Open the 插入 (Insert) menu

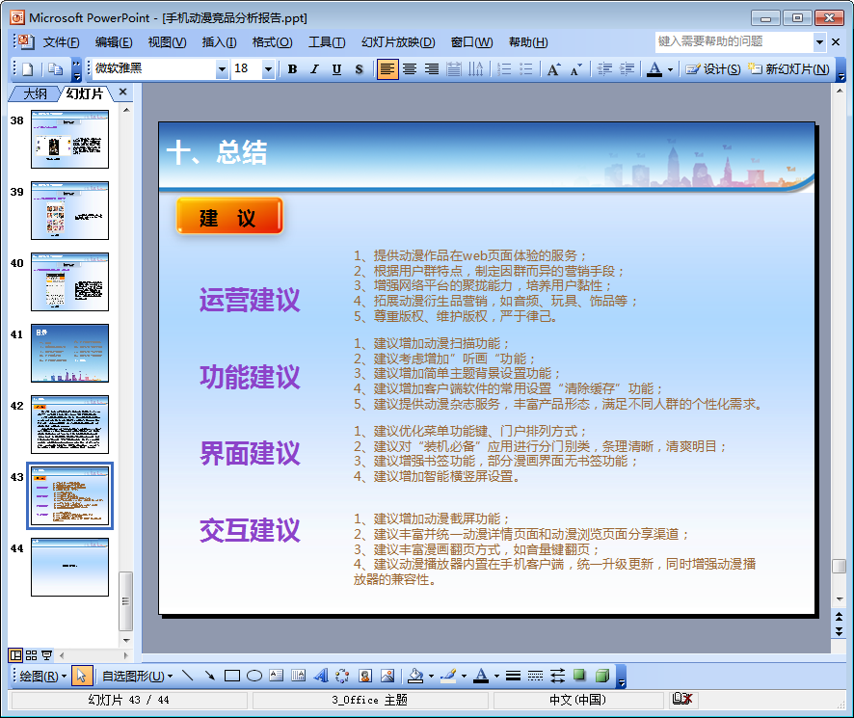click(219, 42)
